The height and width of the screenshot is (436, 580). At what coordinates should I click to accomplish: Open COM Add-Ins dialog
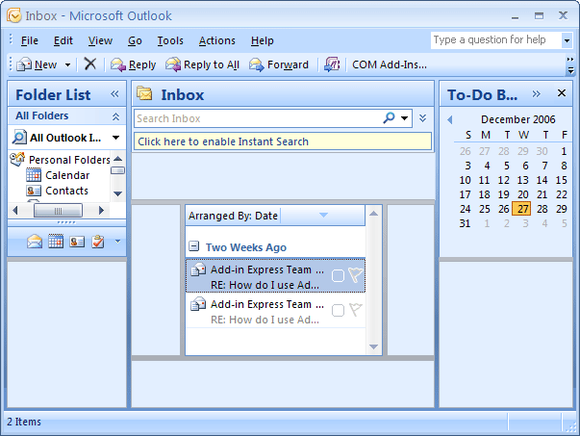390,64
